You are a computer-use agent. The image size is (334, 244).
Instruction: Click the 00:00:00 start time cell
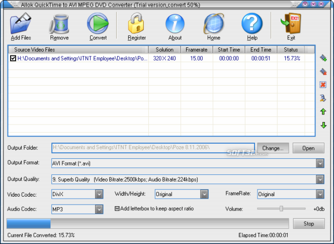pos(229,58)
